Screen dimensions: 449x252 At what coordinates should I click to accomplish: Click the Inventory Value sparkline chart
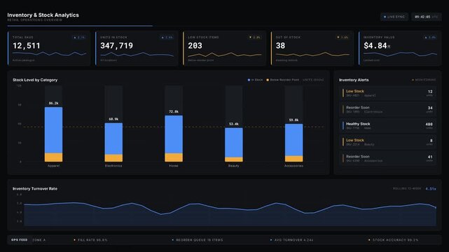click(x=400, y=54)
